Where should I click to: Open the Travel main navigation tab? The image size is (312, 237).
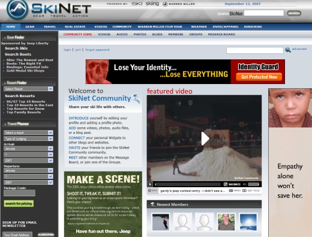pos(50,26)
